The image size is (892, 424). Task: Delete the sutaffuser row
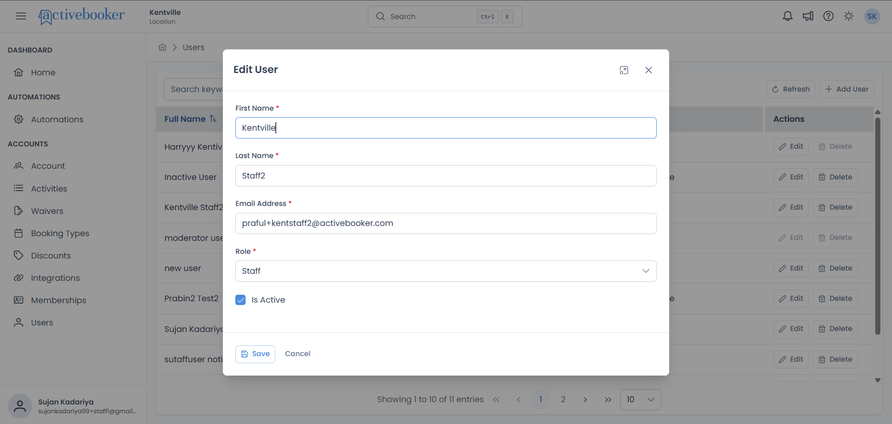coord(835,359)
